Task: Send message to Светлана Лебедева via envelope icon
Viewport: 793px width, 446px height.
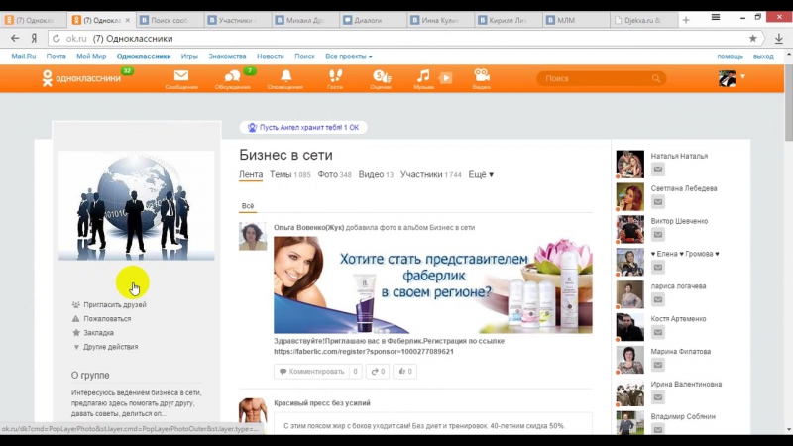Action: click(x=657, y=202)
